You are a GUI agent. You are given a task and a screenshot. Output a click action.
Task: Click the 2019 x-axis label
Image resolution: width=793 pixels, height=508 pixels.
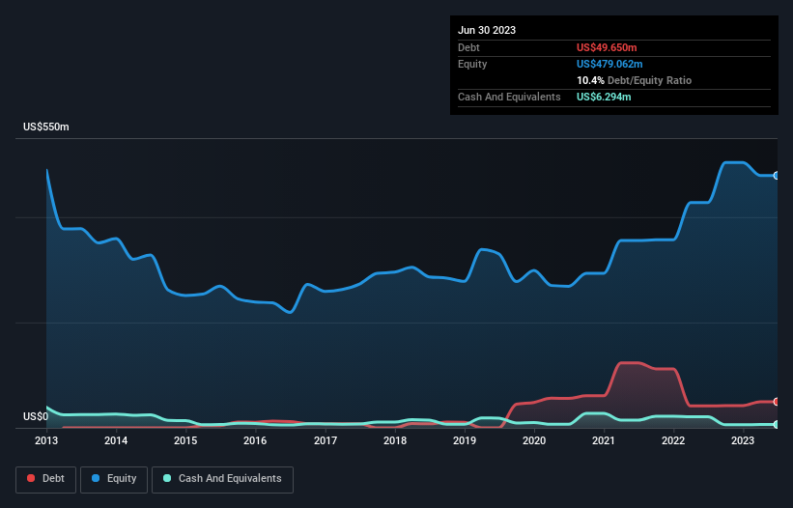pos(465,440)
